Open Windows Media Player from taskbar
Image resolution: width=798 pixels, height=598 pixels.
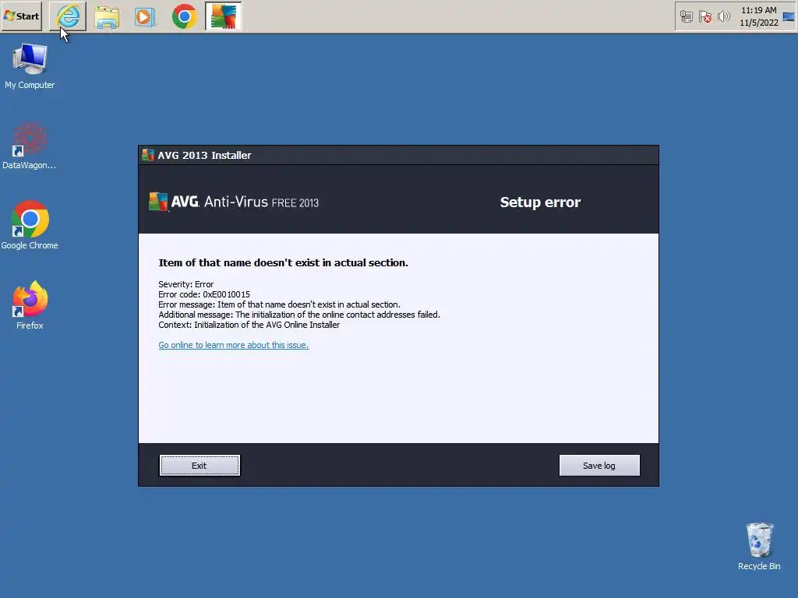pos(144,17)
